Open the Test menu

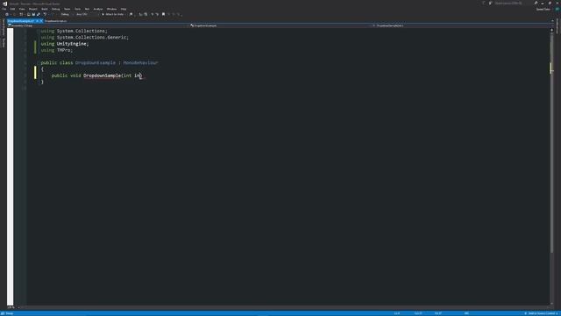pyautogui.click(x=87, y=9)
